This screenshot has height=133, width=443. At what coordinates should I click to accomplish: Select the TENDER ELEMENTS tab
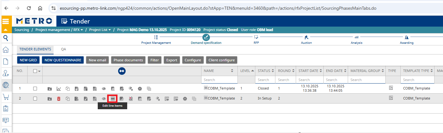(x=35, y=49)
